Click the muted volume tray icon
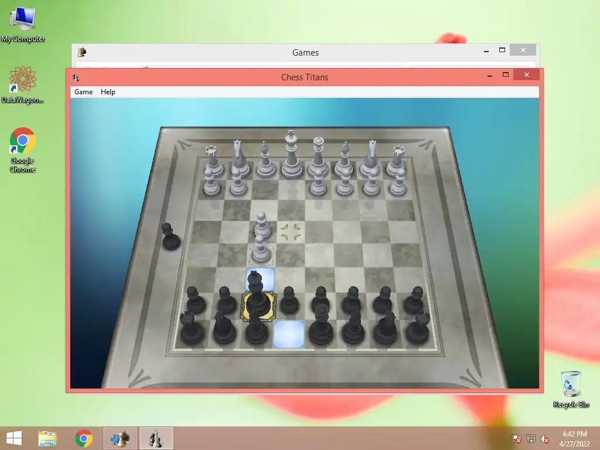The width and height of the screenshot is (600, 450). click(x=545, y=439)
